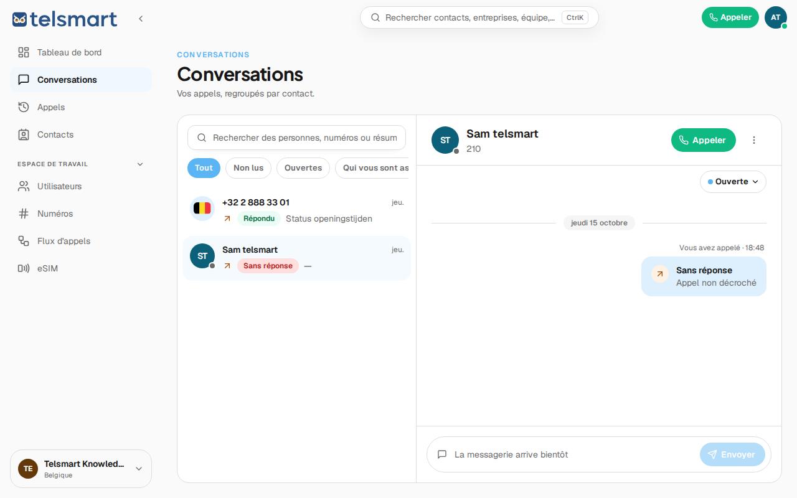797x498 pixels.
Task: Open the +32 2 888 33 01 conversation
Action: click(296, 210)
